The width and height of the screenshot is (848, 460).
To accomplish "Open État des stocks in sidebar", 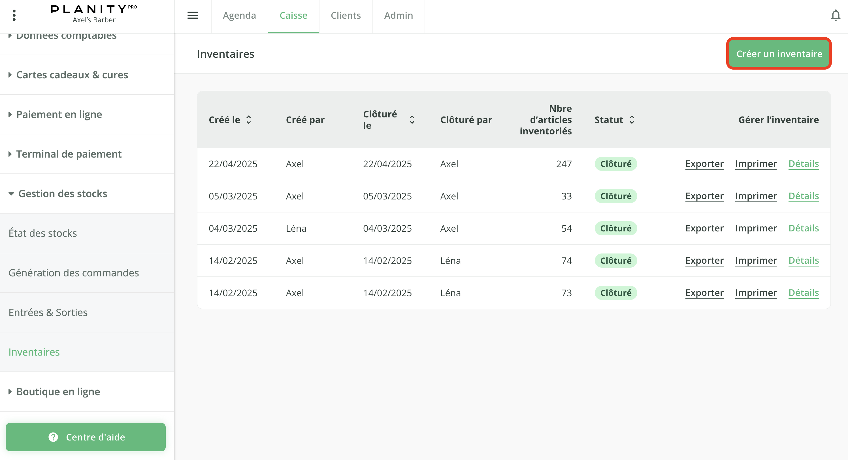I will coord(43,233).
